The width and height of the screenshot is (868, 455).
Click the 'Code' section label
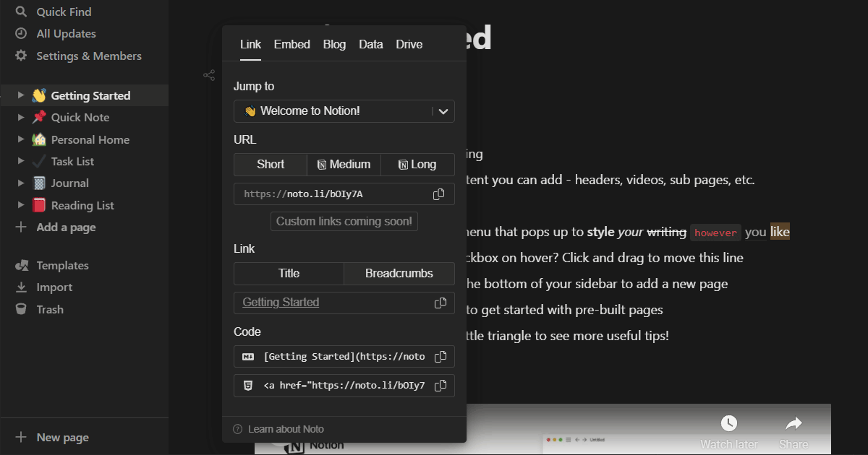(247, 332)
